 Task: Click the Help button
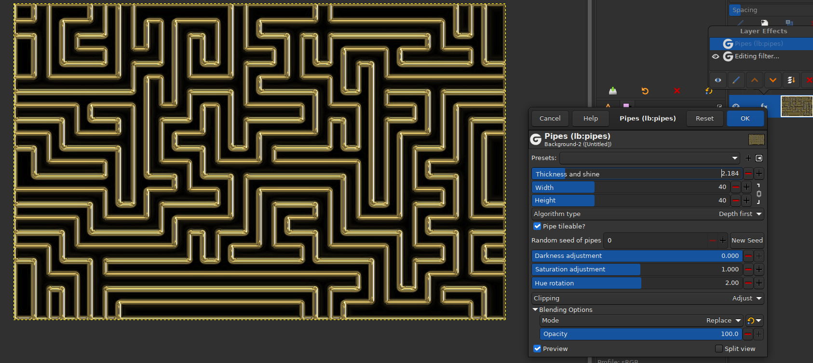click(591, 119)
